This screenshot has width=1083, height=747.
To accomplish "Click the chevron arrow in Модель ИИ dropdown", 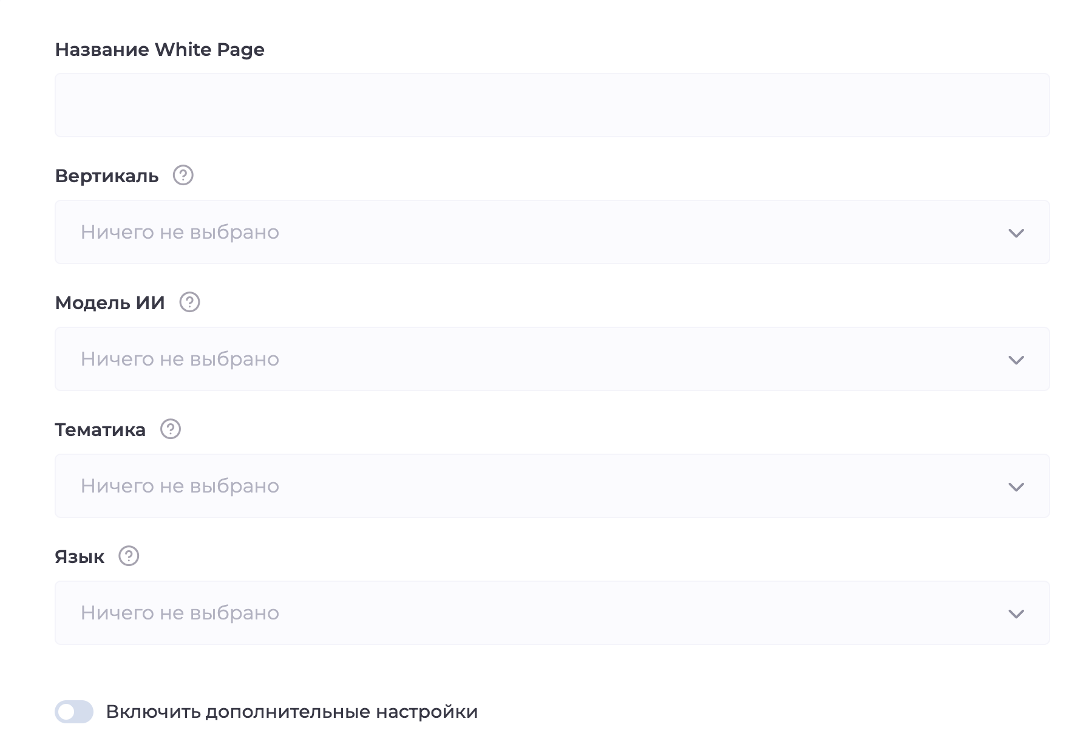I will (1016, 360).
